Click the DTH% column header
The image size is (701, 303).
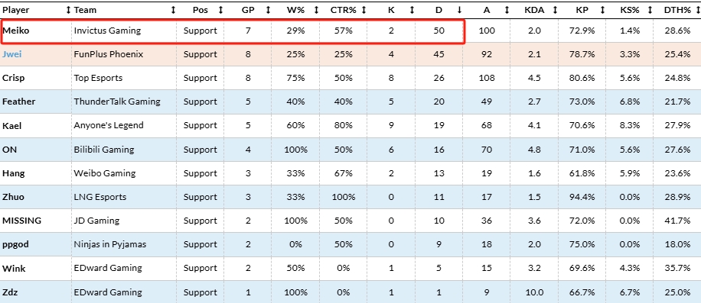pyautogui.click(x=677, y=10)
